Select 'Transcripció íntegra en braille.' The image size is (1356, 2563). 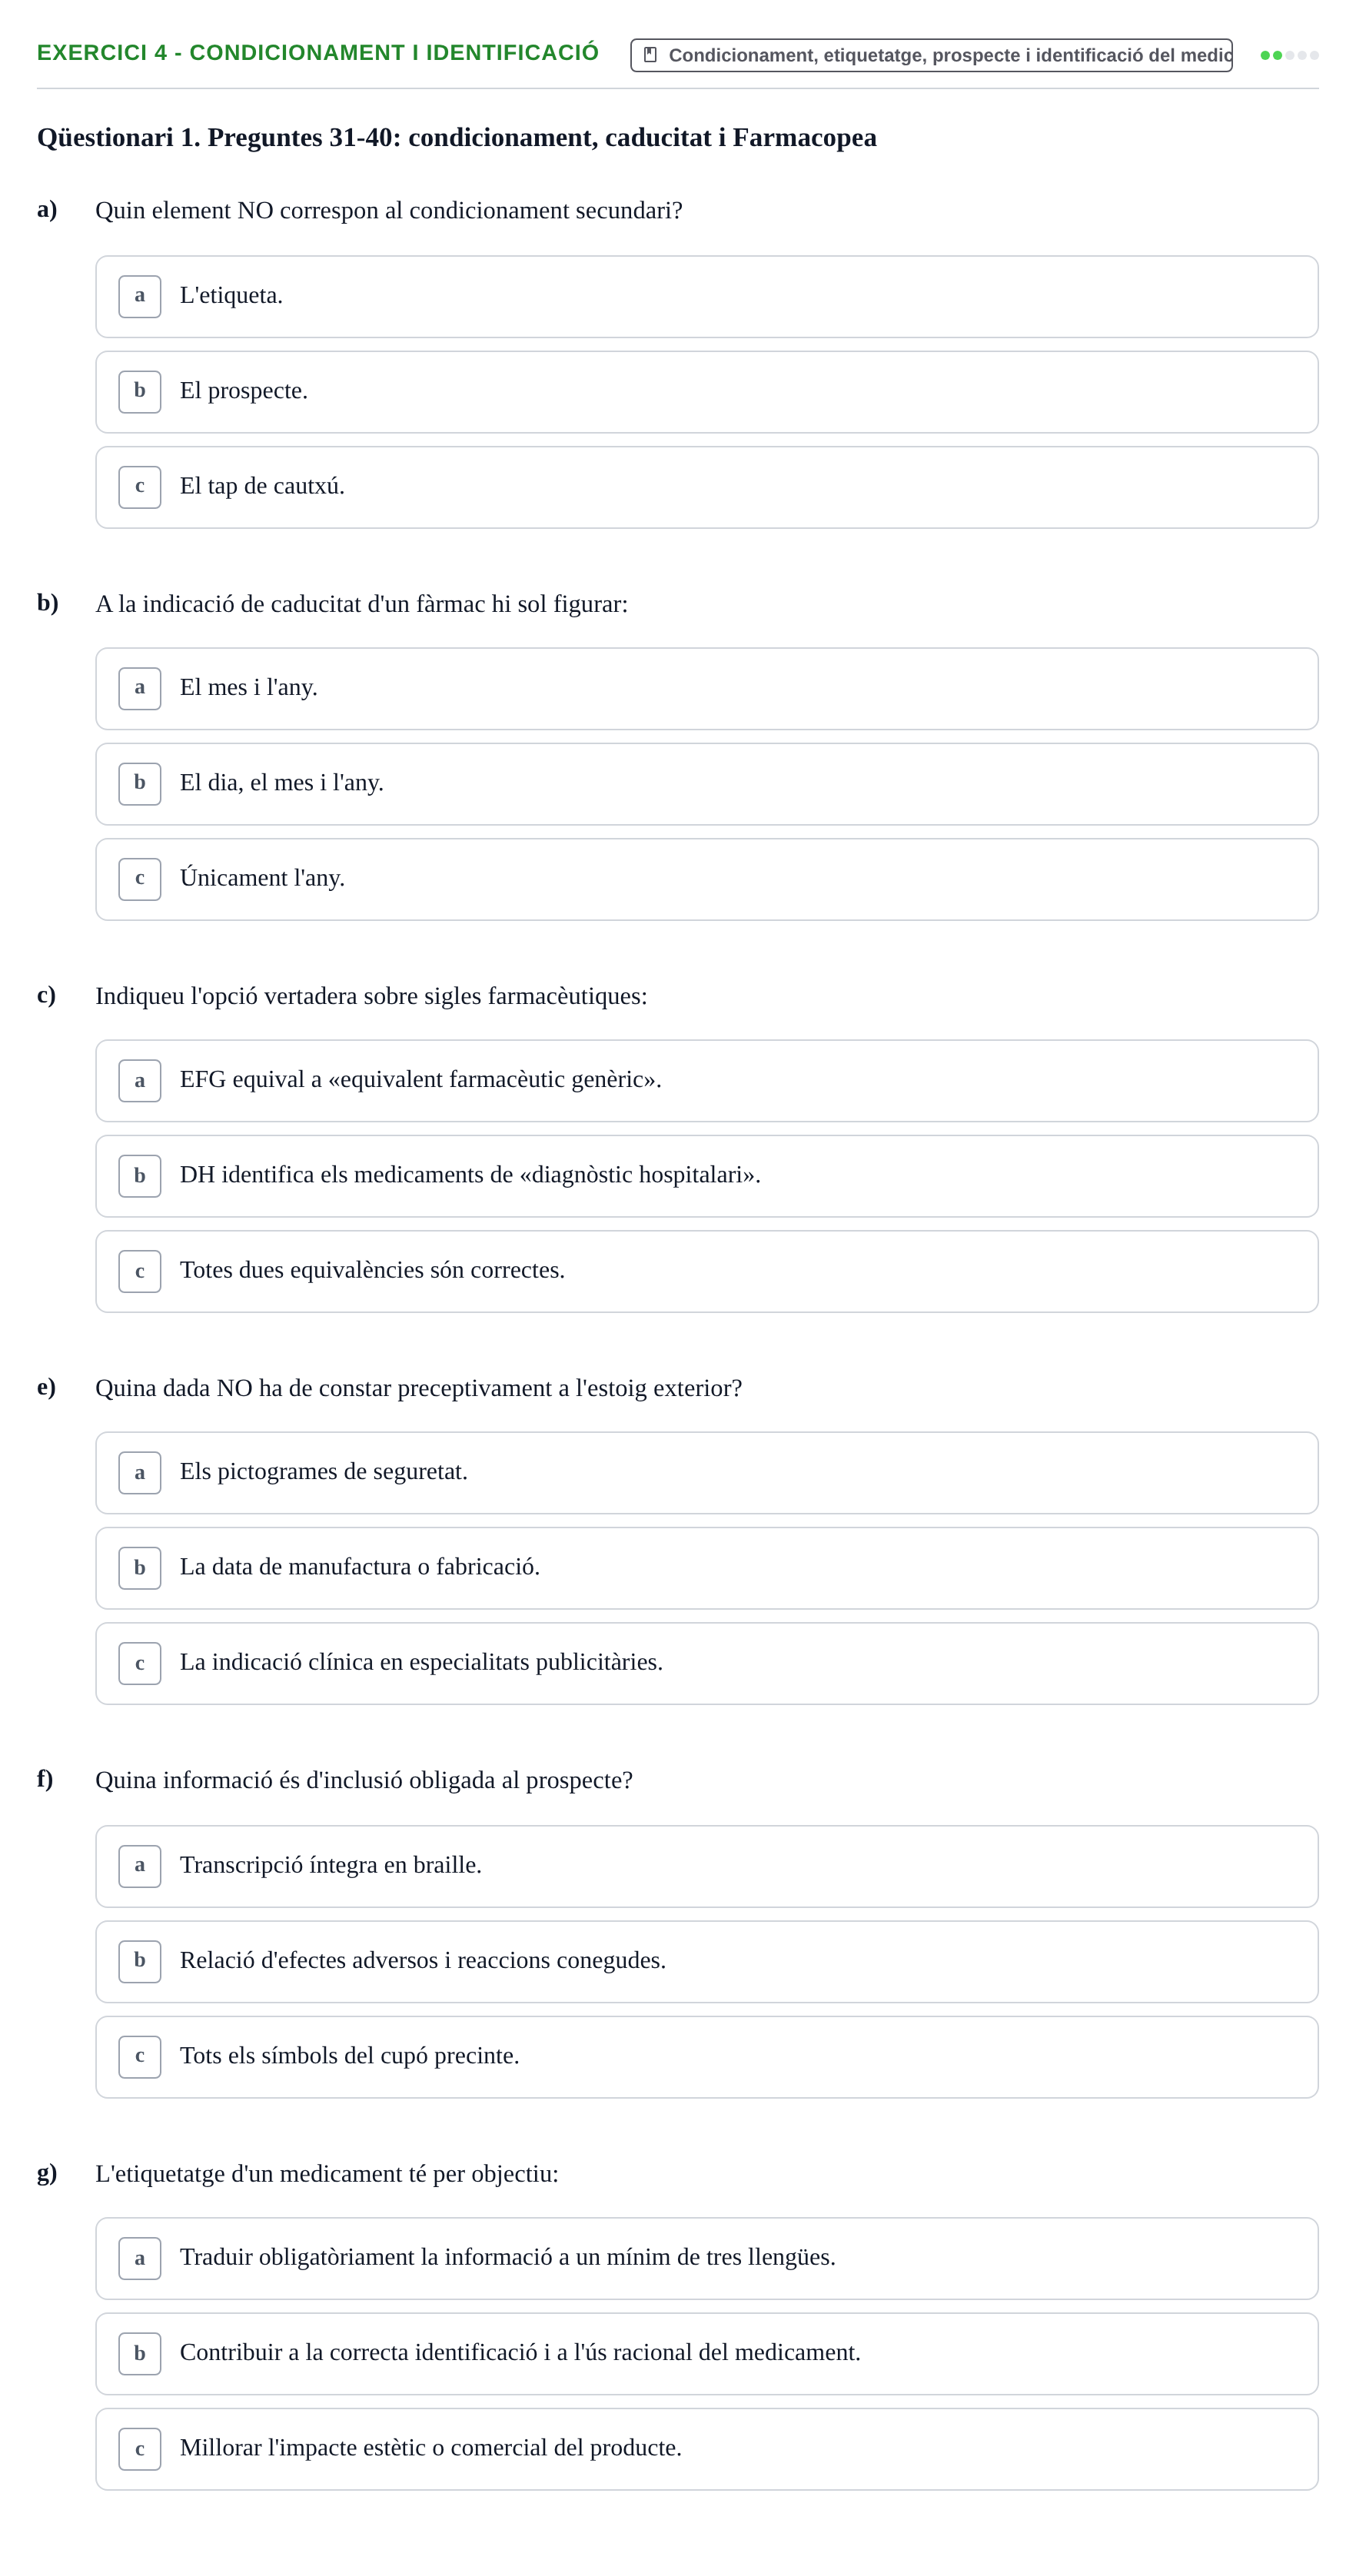[x=706, y=1866]
